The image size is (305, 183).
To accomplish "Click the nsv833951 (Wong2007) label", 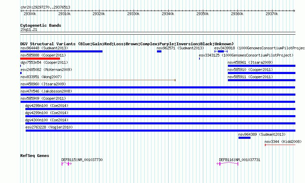I will tap(41, 77).
